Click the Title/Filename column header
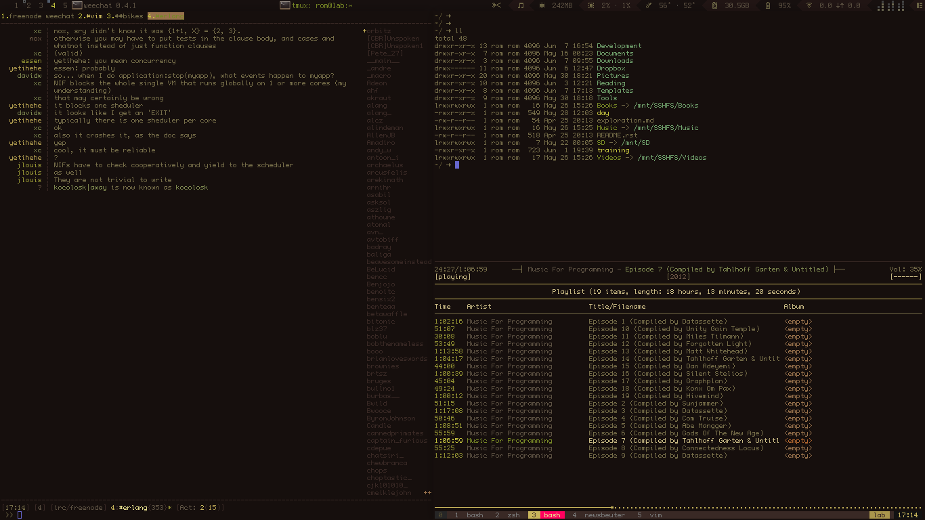This screenshot has height=520, width=925. point(618,307)
